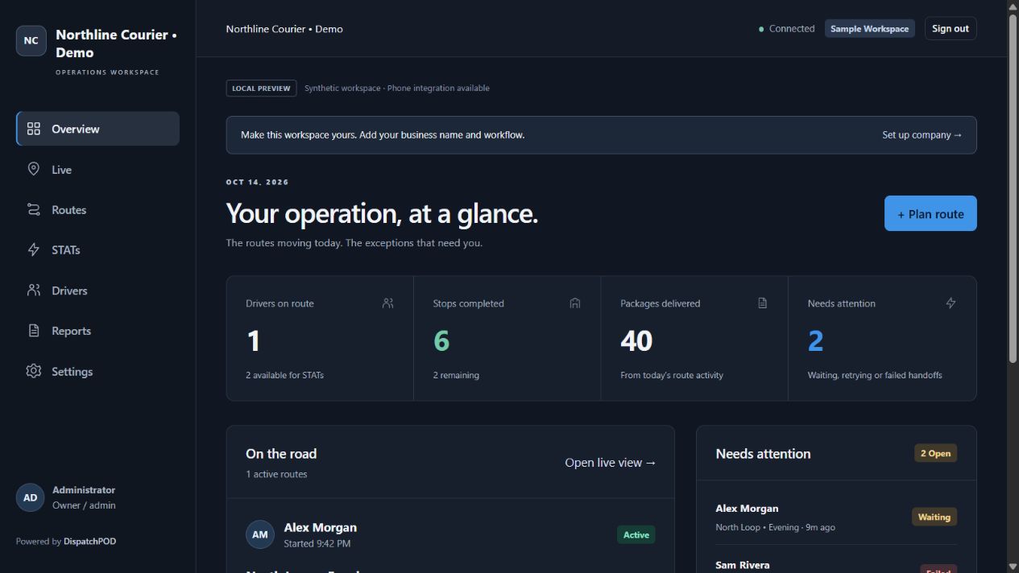Image resolution: width=1019 pixels, height=573 pixels.
Task: Open the Reports page
Action: click(97, 331)
